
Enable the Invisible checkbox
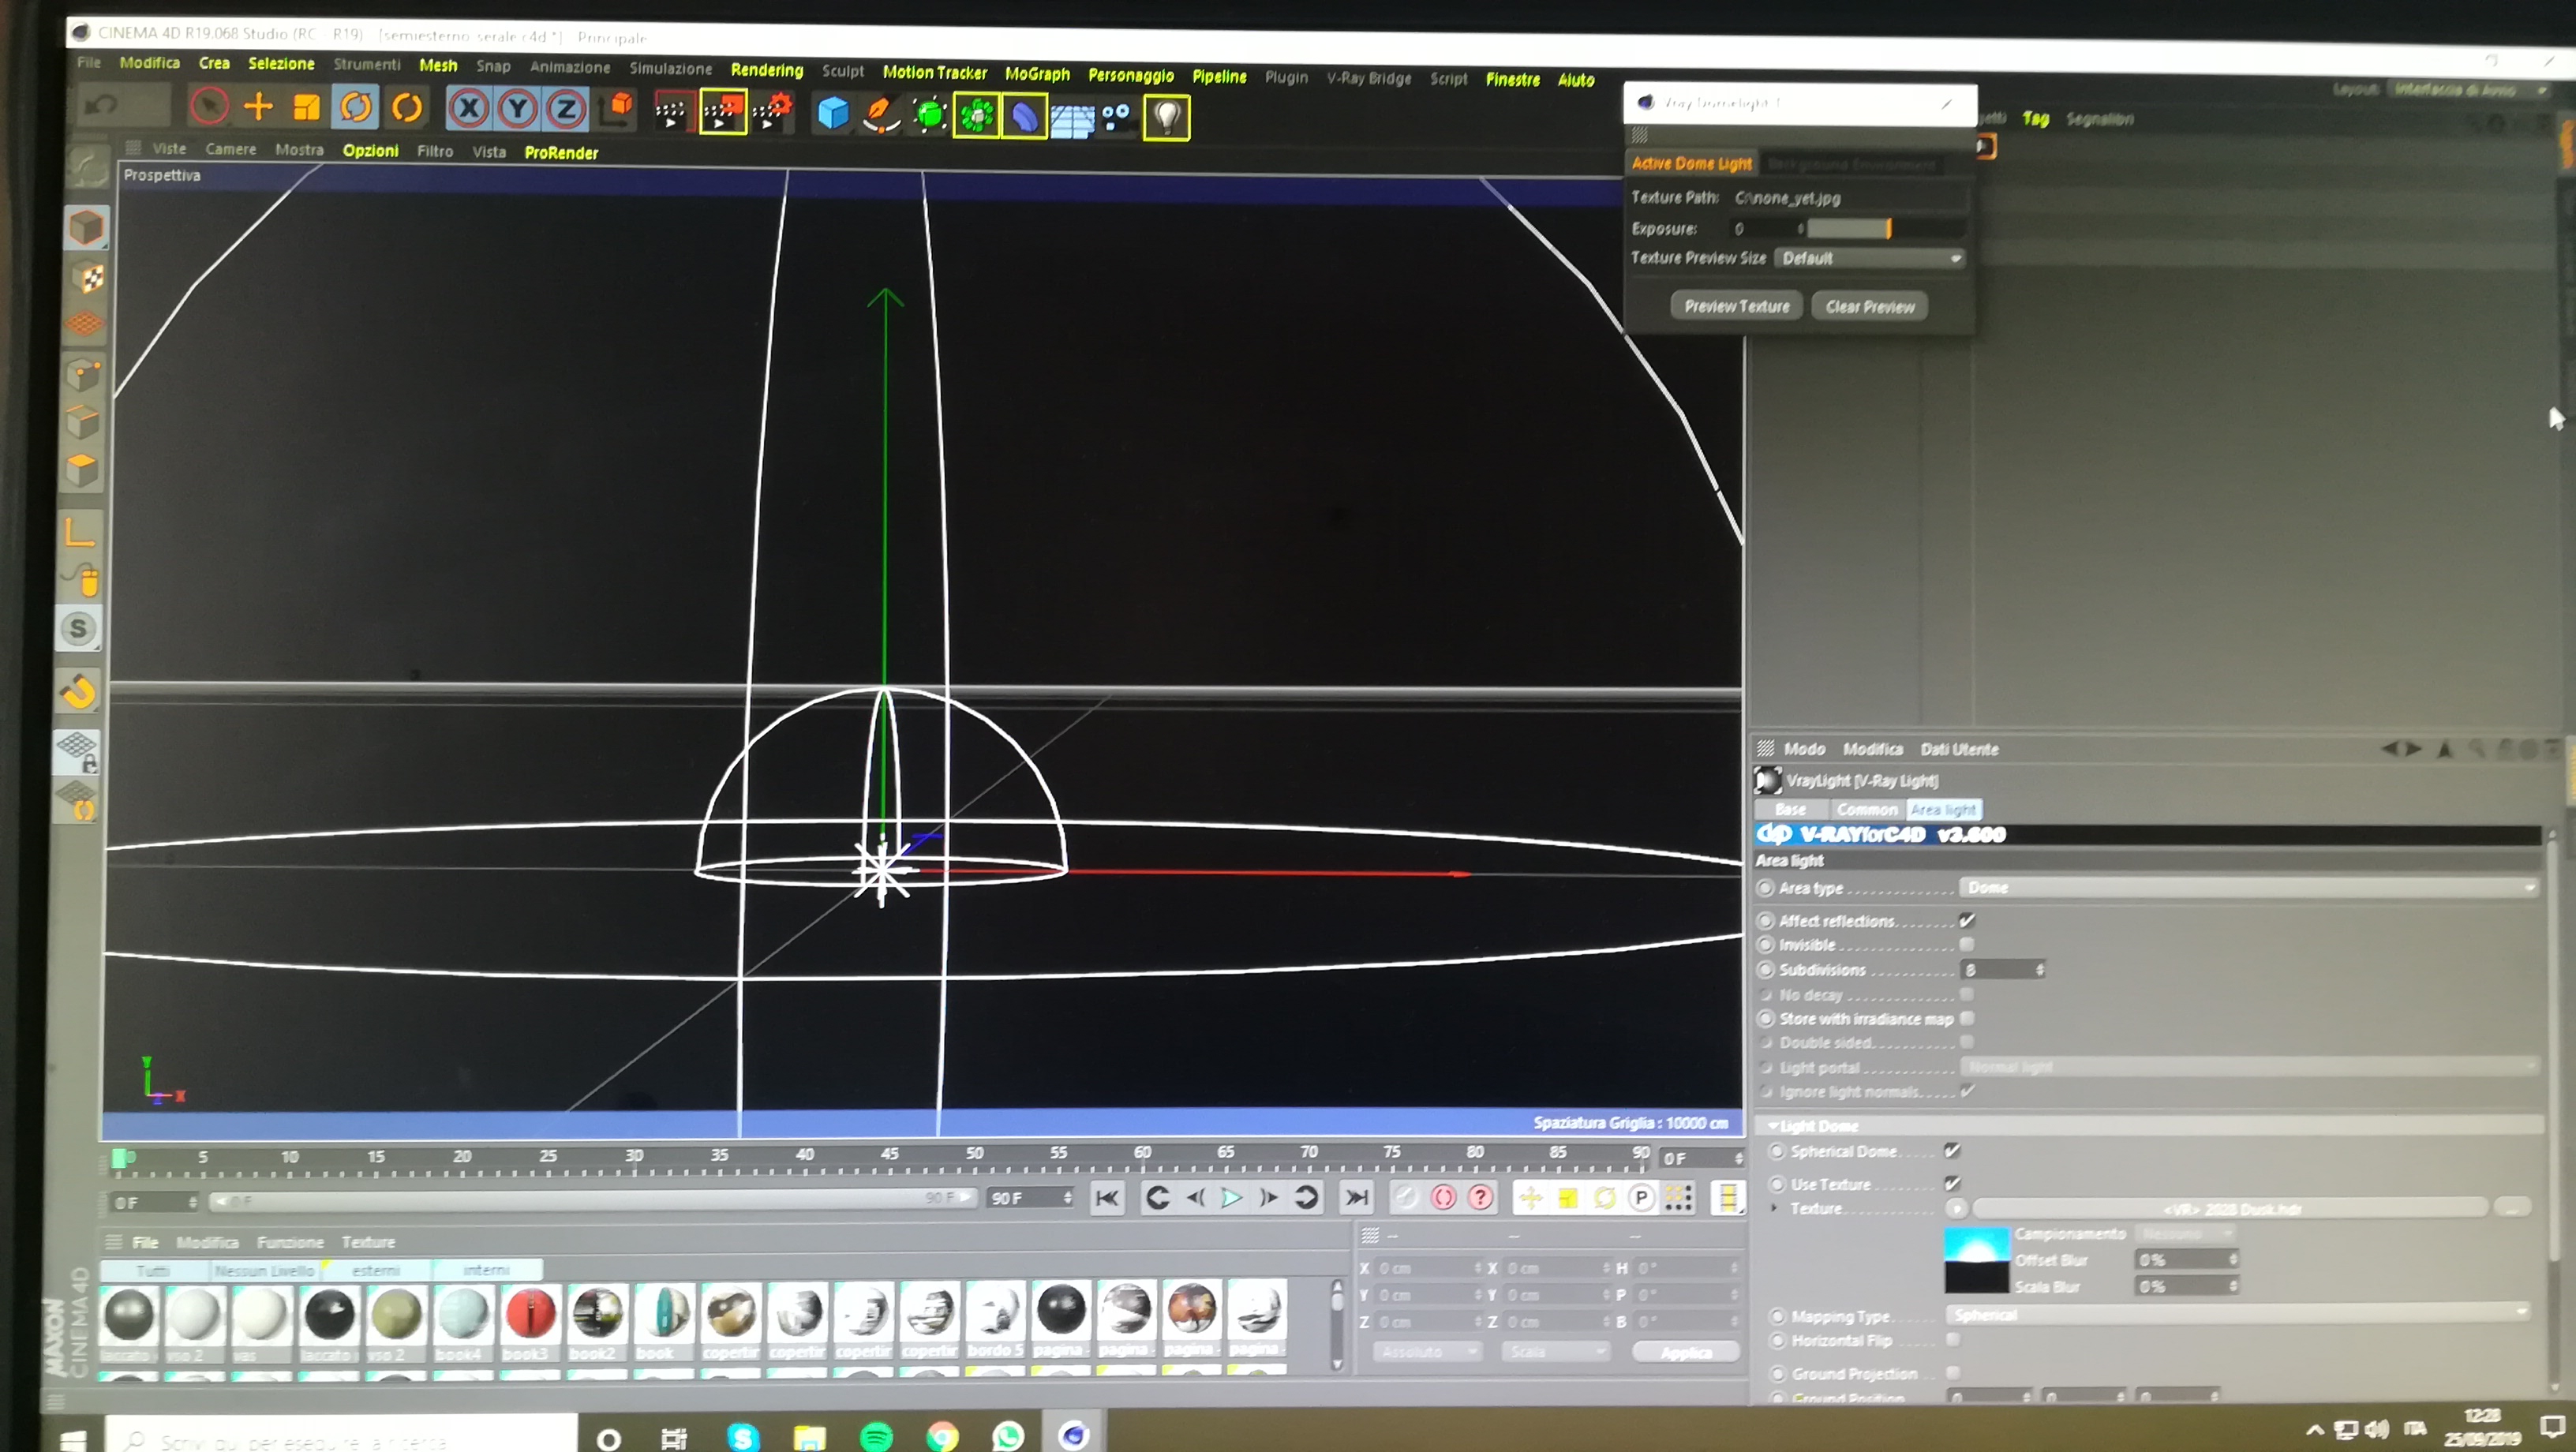[1966, 944]
